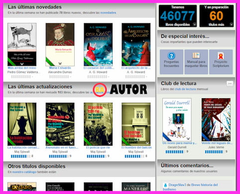Viewport: 240px width, 194px height.
Task: Open Gerald Durrell book cover thumbnail
Action: click(x=177, y=120)
